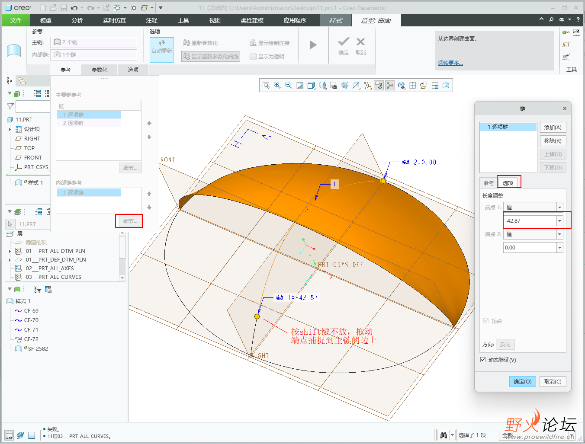
Task: Click the Windows switch icon in quick access
Action: tap(117, 8)
